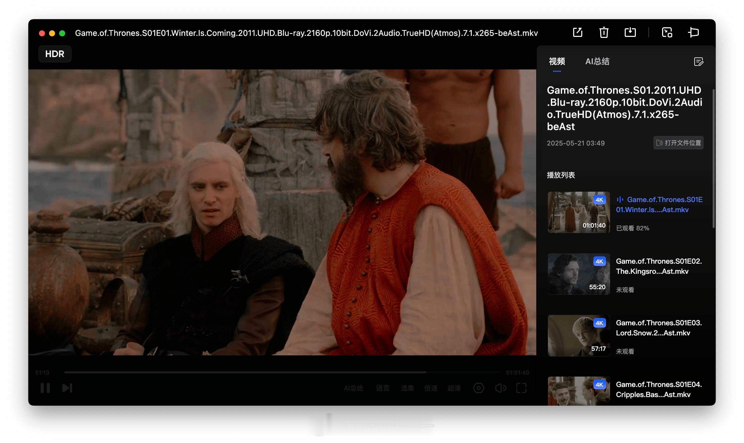Collapse the sidebar with the chevron arrow
744x443 pixels.
click(531, 213)
